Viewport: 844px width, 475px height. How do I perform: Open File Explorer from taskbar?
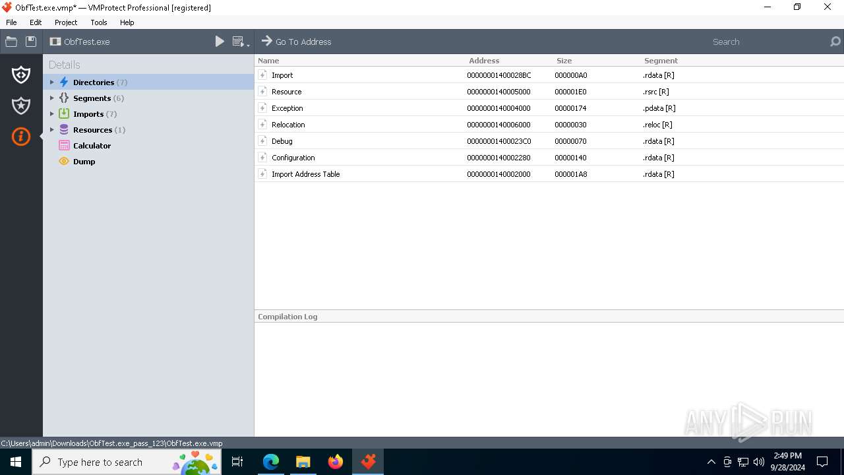pos(303,462)
